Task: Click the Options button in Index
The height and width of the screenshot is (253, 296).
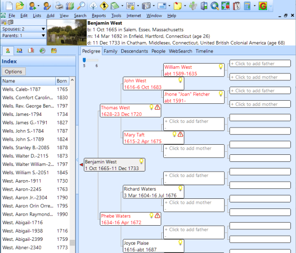Action: pyautogui.click(x=13, y=72)
